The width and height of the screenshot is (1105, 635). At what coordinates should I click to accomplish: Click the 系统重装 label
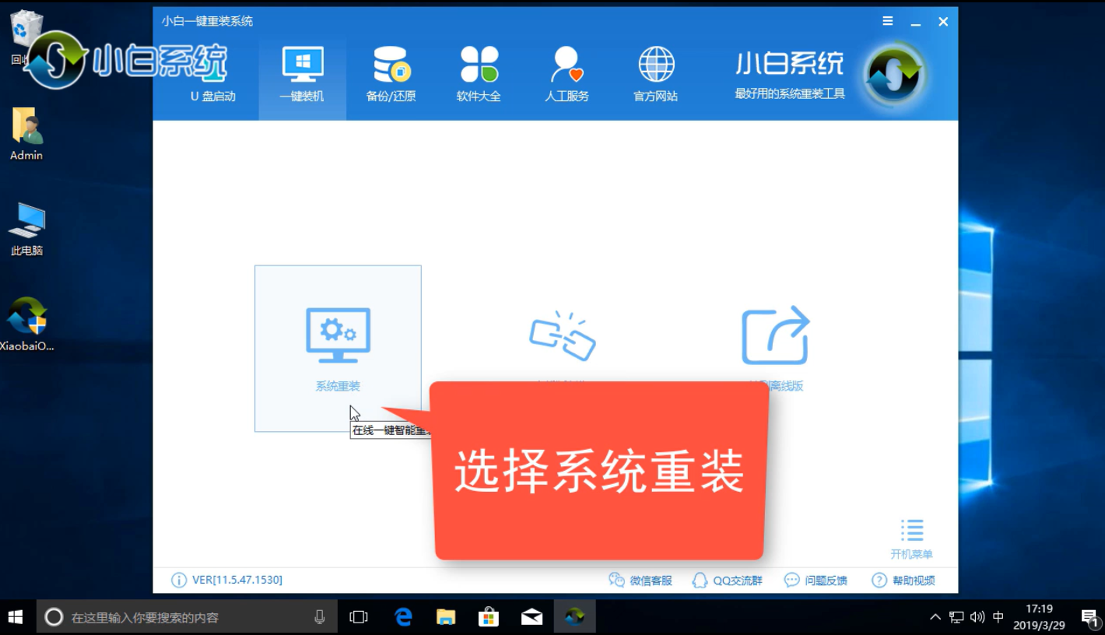click(338, 386)
